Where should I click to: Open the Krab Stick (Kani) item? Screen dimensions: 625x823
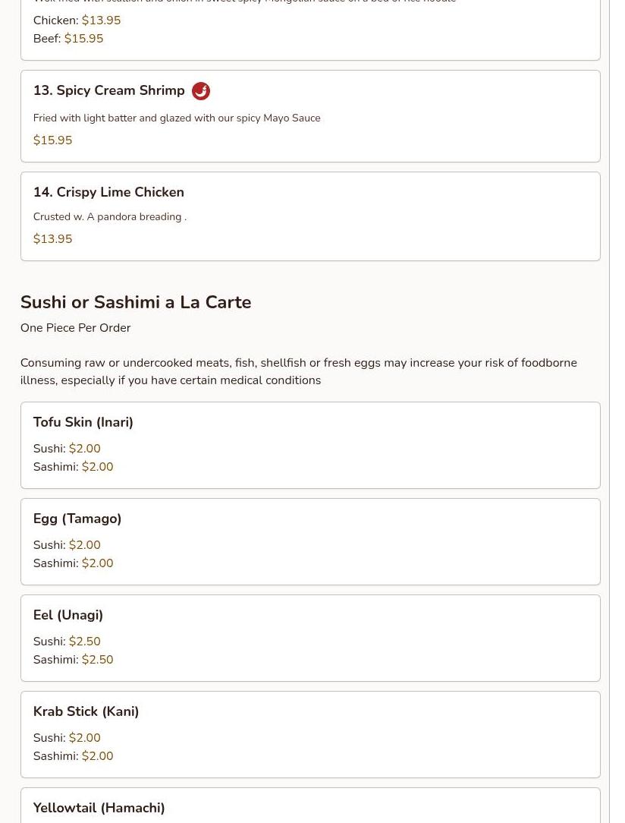pos(86,711)
